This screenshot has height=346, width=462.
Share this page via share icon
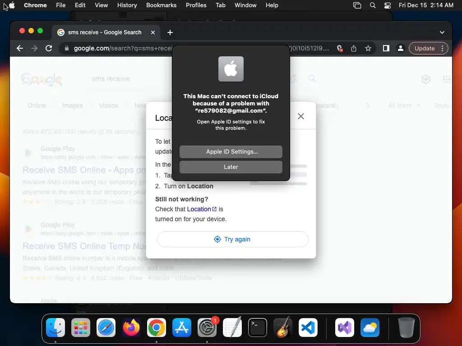click(354, 49)
